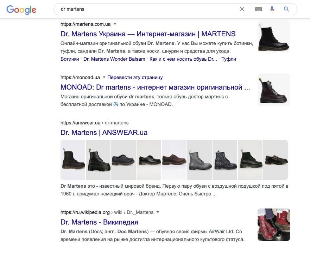Click third ANSWEAR image of navy low shoe

click(124, 160)
